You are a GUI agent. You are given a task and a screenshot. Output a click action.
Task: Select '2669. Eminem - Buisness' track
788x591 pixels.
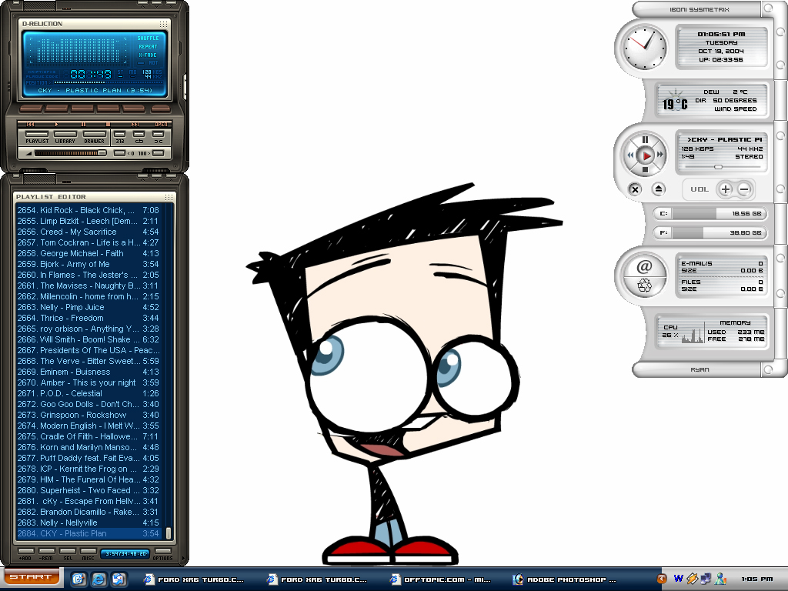click(89, 372)
